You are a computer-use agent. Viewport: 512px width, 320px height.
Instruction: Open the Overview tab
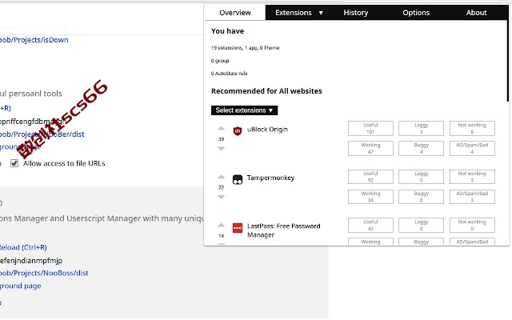point(234,13)
